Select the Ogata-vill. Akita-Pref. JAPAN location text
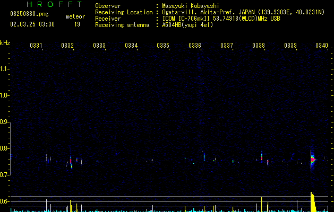This screenshot has height=212, width=334. pyautogui.click(x=243, y=12)
